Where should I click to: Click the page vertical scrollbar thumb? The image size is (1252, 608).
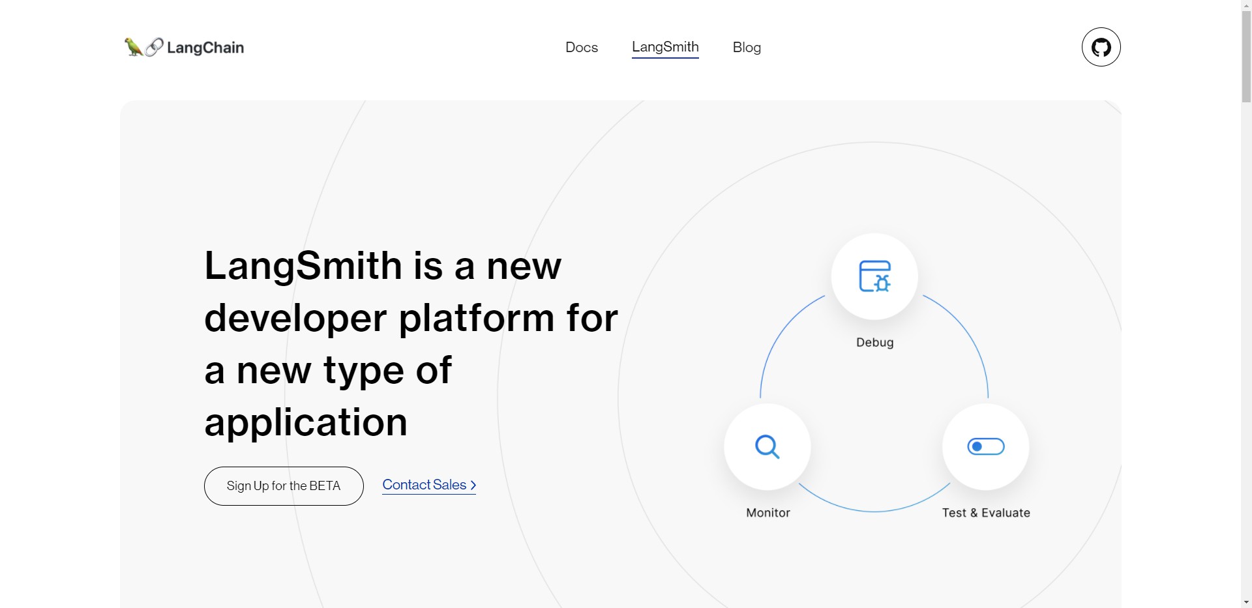tap(1246, 57)
